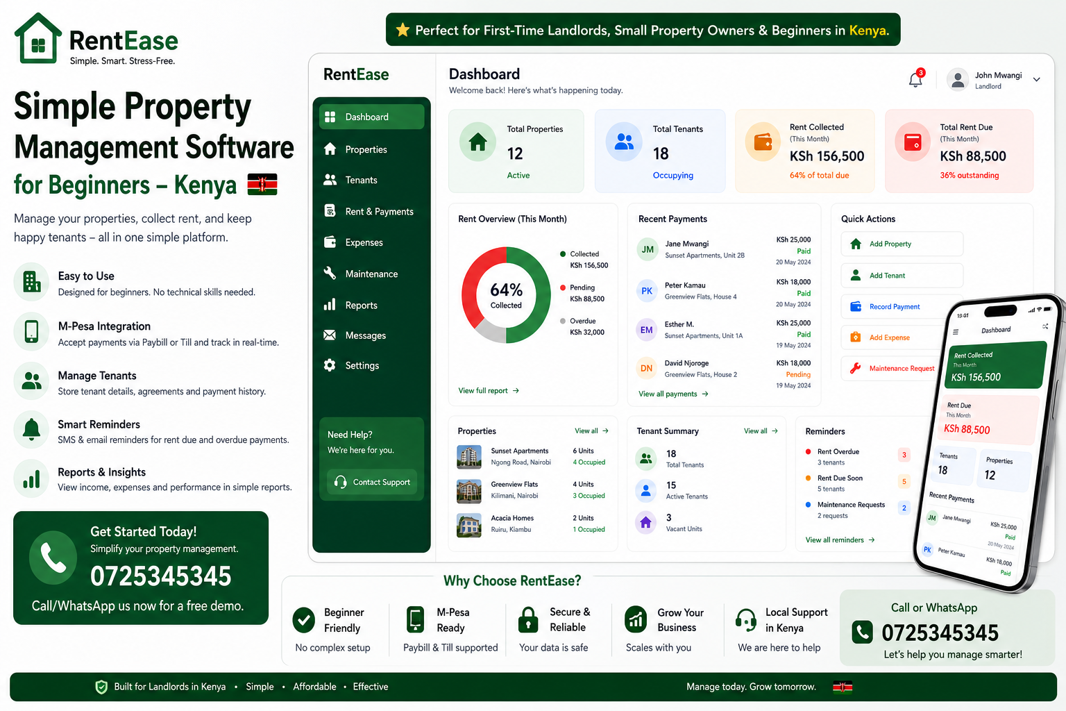Click the Rent Due Soon reminder row
1066x711 pixels.
[857, 483]
